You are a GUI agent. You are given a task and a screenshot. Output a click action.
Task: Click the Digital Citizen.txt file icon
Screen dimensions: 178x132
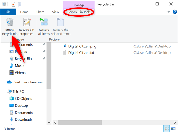click(x=65, y=52)
